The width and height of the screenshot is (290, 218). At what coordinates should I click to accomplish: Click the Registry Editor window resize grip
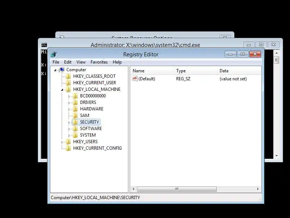coord(260,199)
